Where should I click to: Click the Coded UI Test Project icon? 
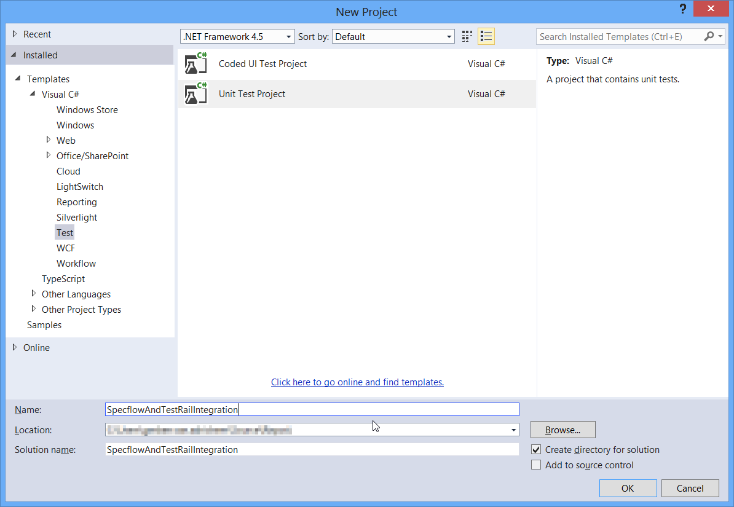(196, 64)
